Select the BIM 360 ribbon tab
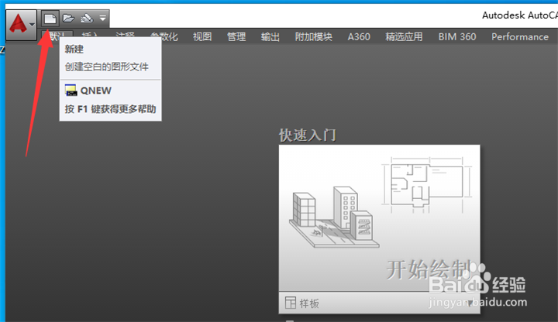Image resolution: width=558 pixels, height=322 pixels. click(x=457, y=36)
